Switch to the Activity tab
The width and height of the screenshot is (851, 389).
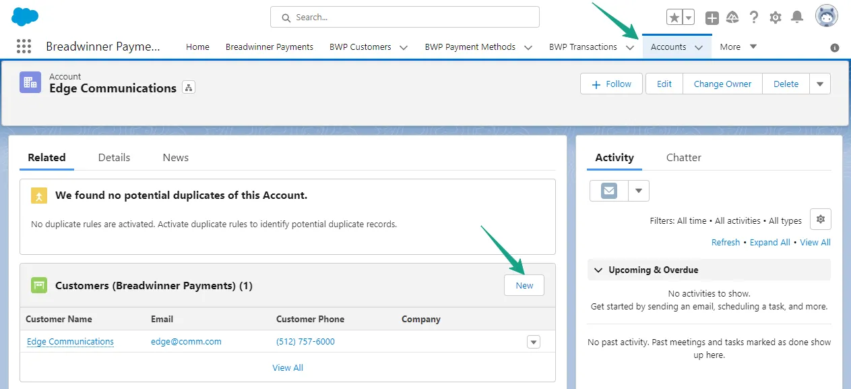[x=614, y=158]
